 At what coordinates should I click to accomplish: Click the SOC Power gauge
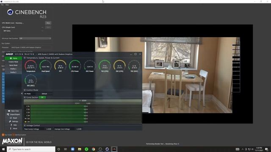click(x=90, y=66)
